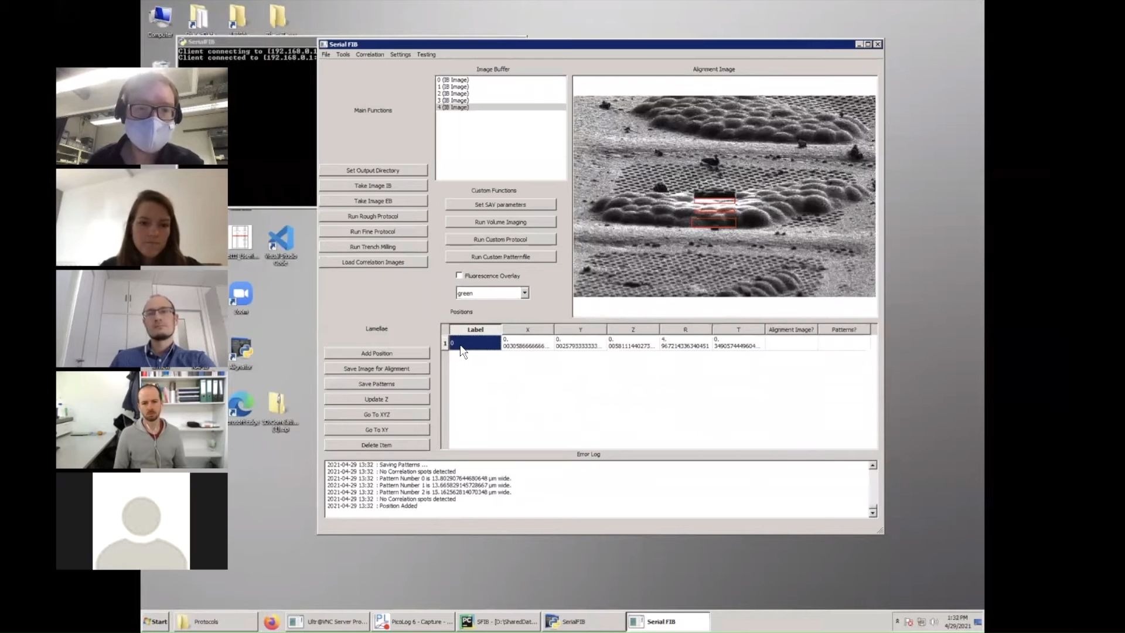Select row header 1 in Positions table
The height and width of the screenshot is (633, 1125).
pyautogui.click(x=445, y=343)
